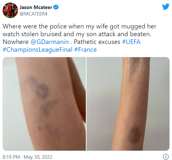Click the dark circular bruise on right photo

click(x=135, y=135)
